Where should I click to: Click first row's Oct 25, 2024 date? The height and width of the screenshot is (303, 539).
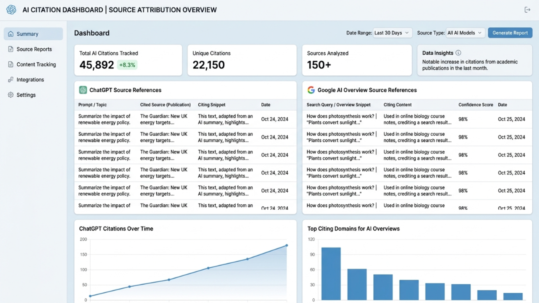pos(511,119)
